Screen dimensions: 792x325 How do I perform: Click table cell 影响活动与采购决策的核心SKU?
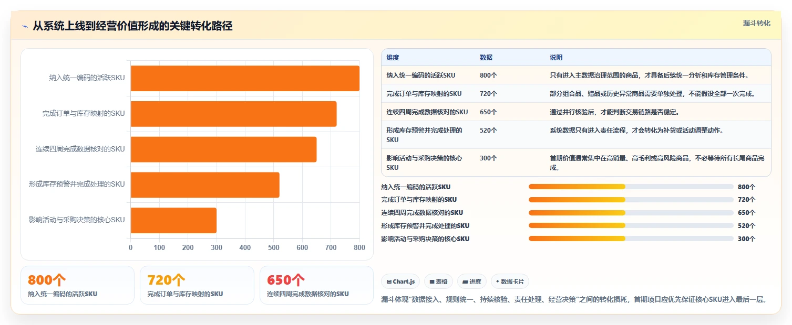point(425,163)
